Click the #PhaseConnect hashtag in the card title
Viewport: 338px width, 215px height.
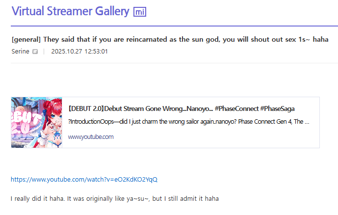tap(236, 108)
